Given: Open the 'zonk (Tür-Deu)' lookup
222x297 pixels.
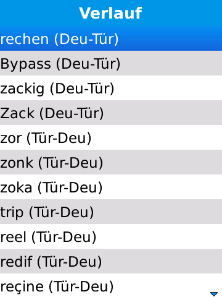Looking at the screenshot, I should 111,162.
